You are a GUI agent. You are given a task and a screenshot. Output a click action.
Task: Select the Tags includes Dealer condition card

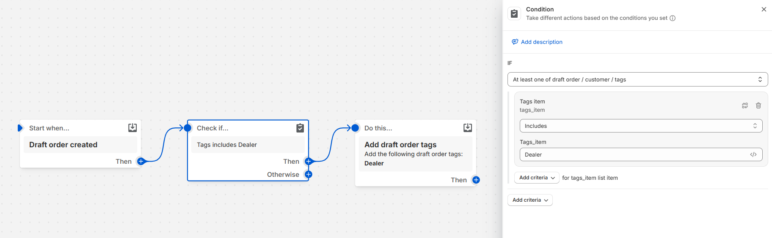pyautogui.click(x=248, y=145)
